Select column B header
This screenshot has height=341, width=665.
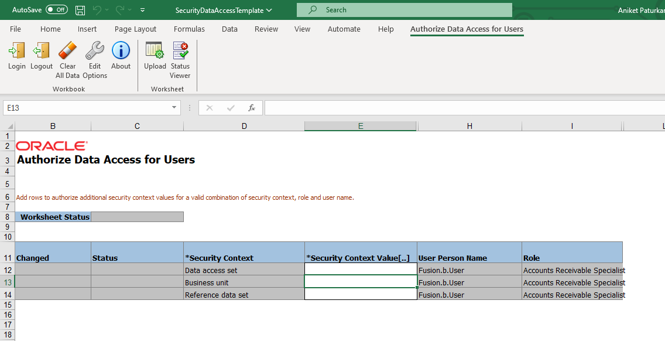tap(53, 126)
